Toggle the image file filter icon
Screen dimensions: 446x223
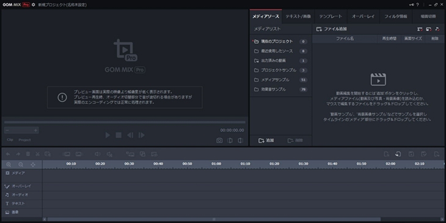point(429,29)
